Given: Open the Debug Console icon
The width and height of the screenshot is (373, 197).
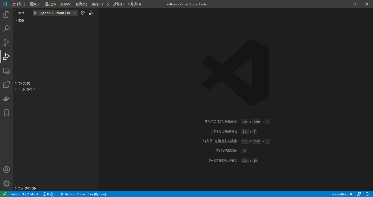Looking at the screenshot, I should [91, 13].
